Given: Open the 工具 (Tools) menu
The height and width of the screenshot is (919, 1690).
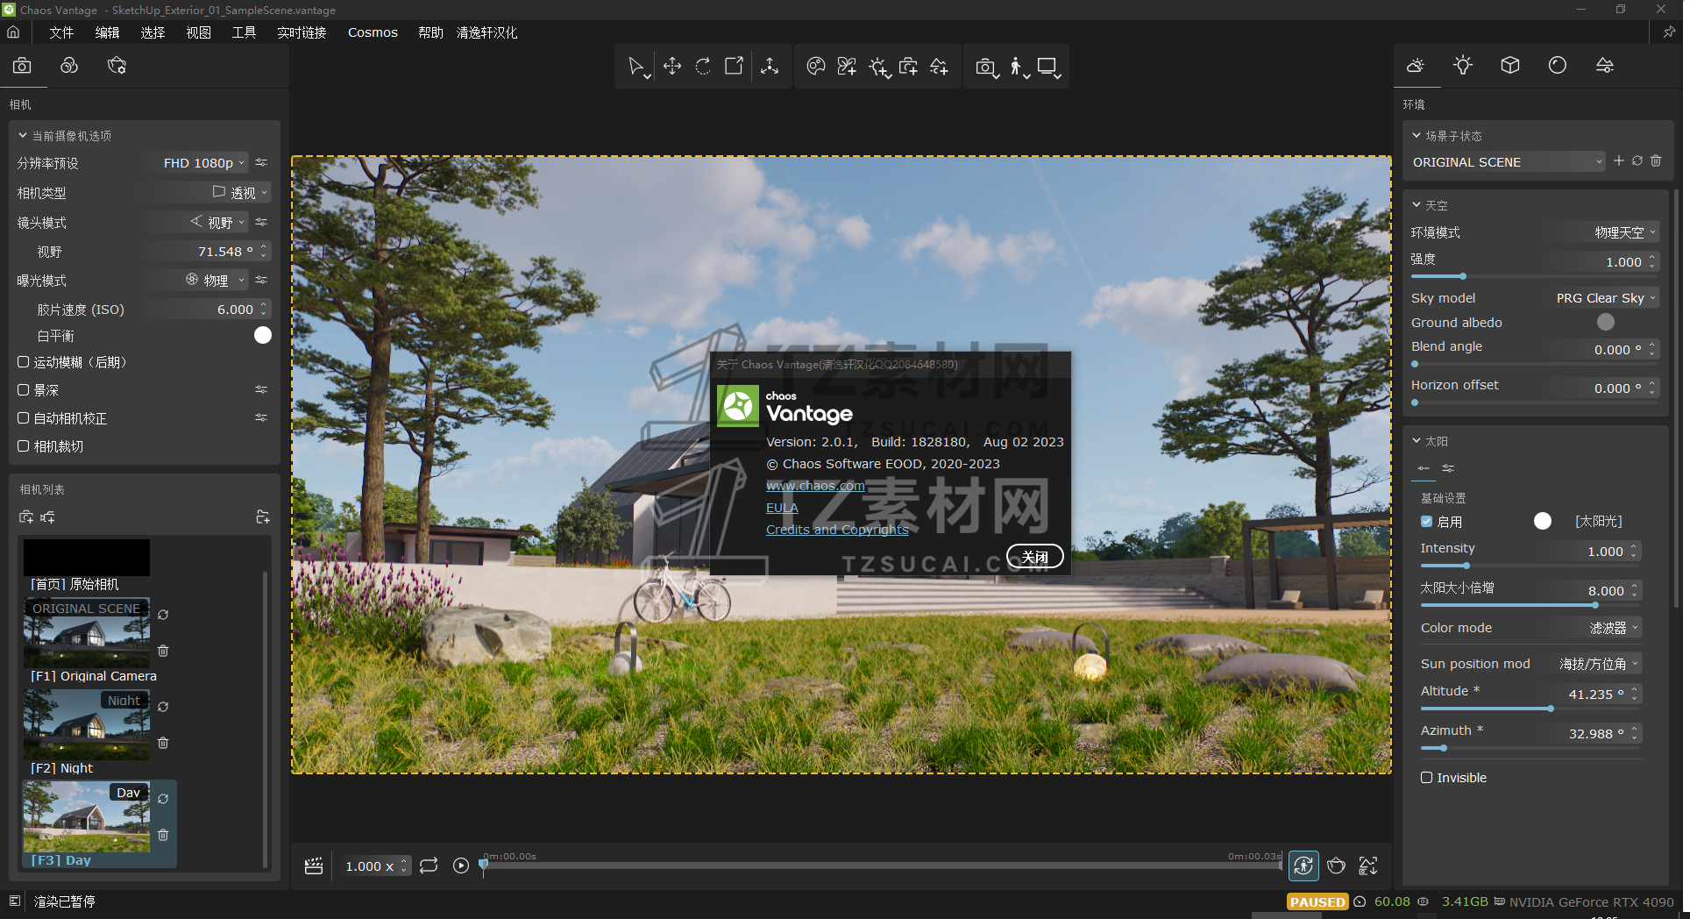Looking at the screenshot, I should coord(244,32).
